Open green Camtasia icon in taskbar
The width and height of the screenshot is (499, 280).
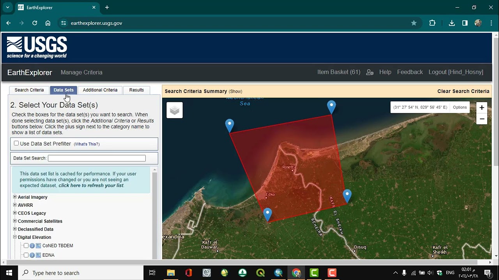[314, 273]
